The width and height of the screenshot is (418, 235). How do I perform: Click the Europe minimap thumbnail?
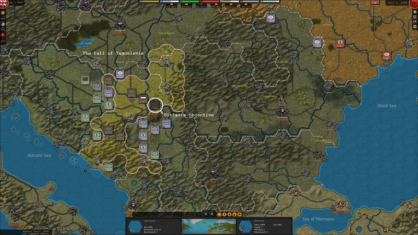[x=209, y=226]
